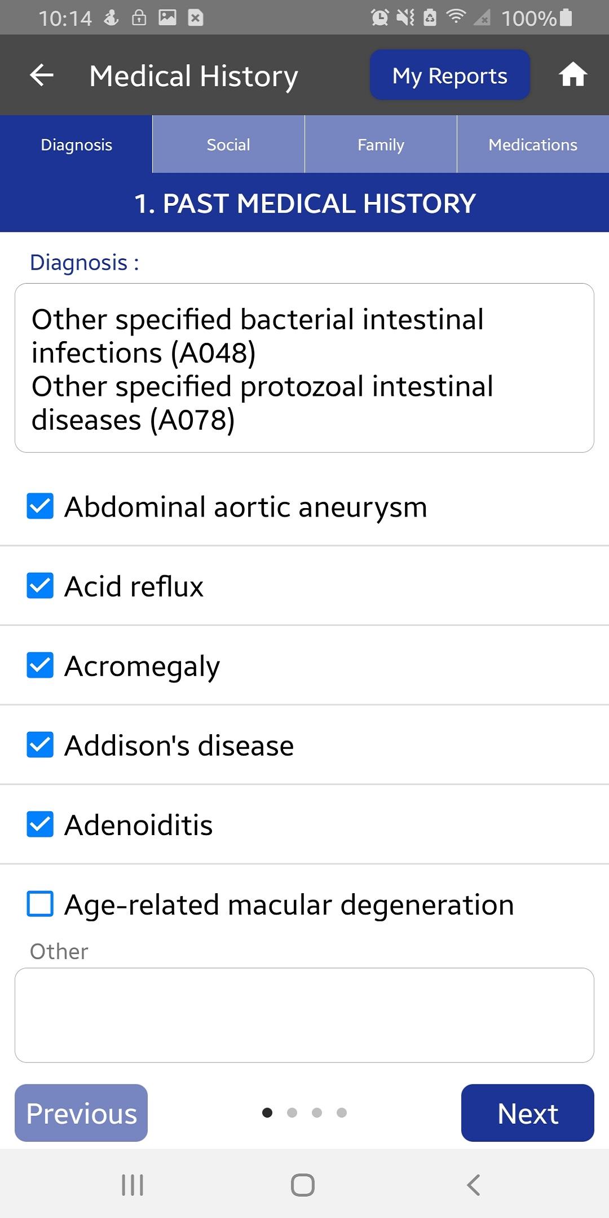609x1218 pixels.
Task: Check Age-related macular degeneration
Action: click(x=40, y=904)
